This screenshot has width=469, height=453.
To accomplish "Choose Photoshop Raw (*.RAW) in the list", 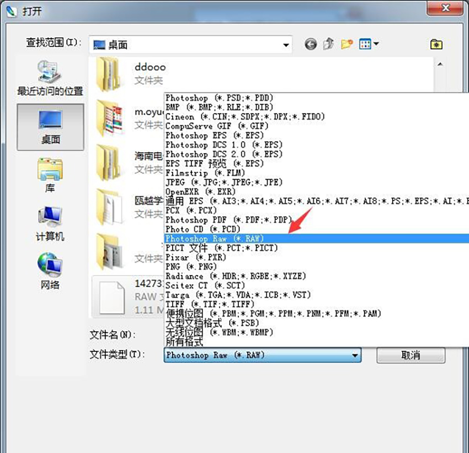I will click(317, 239).
